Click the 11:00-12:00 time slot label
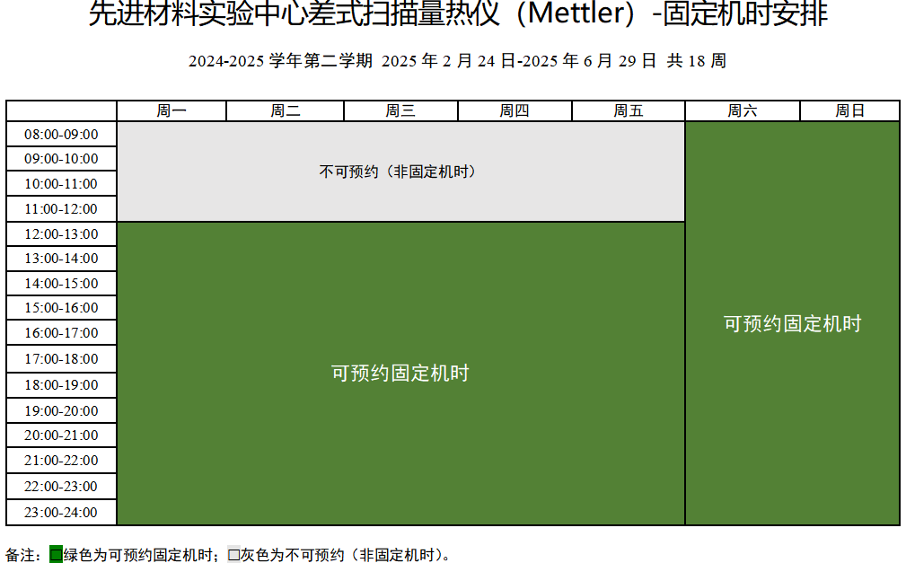Image resolution: width=906 pixels, height=563 pixels. click(61, 209)
